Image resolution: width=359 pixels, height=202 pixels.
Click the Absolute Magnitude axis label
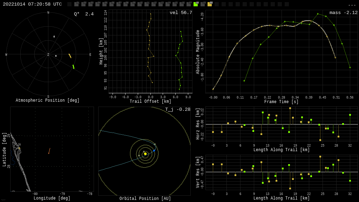198,52
